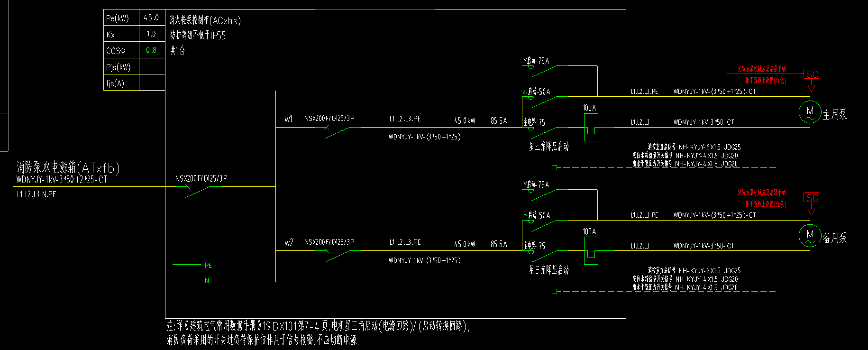Select the standby pump motor M symbol

point(810,235)
